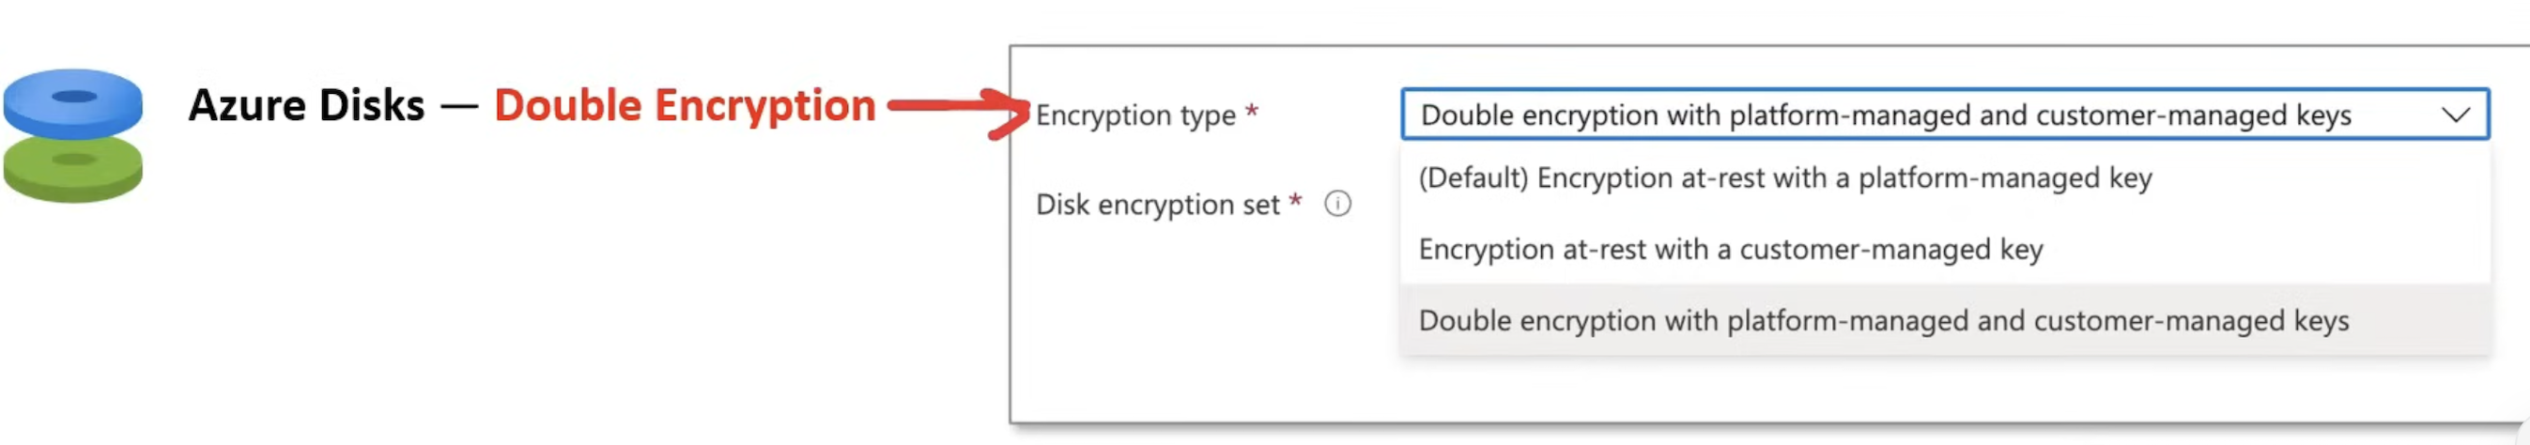Screen dimensions: 2530x445
Task: Click the Azure Disks stacked-disks logo
Action: (x=72, y=135)
